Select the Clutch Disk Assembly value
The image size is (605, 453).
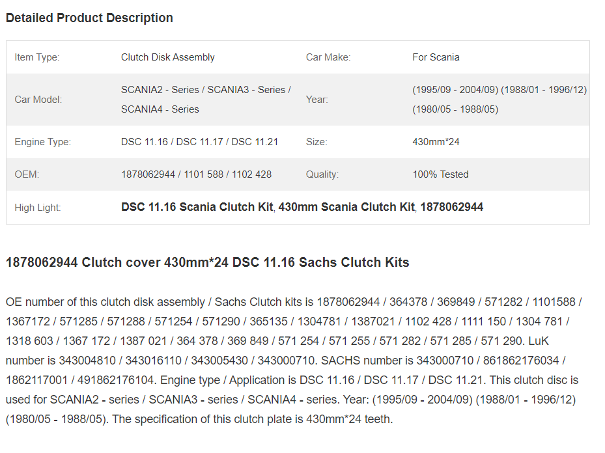(x=168, y=57)
